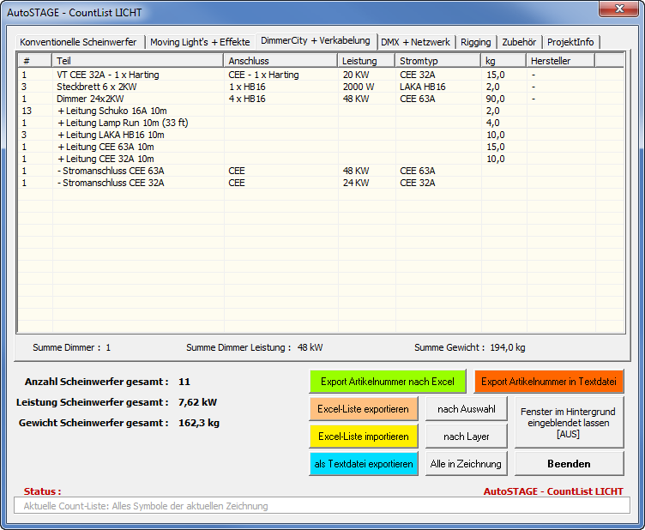The image size is (645, 530).
Task: Select the DMX + Netzwerk tab
Action: click(x=415, y=42)
